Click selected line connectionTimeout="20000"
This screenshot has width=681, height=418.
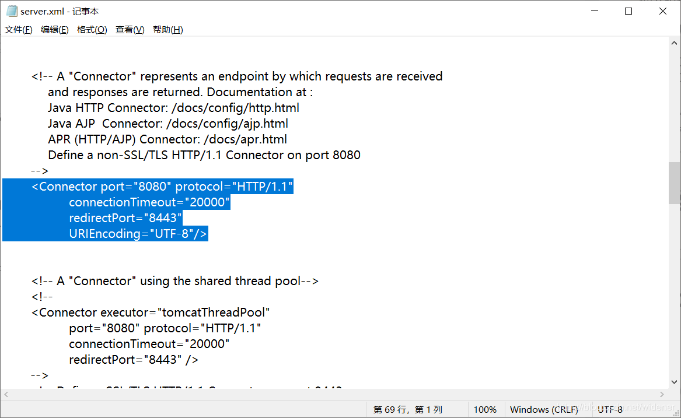[x=149, y=202]
